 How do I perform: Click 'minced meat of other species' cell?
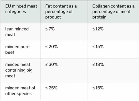point(20,91)
